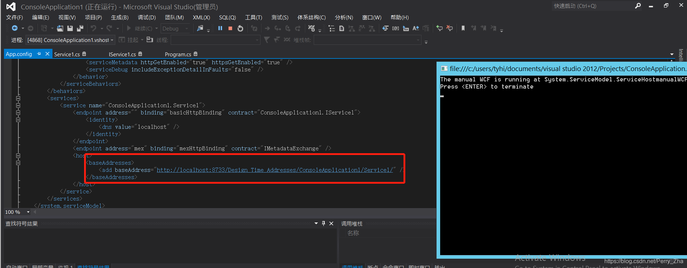Open the 堆栈帧 stack frame dropdown
Screen dimensions: 687x268
coord(418,40)
